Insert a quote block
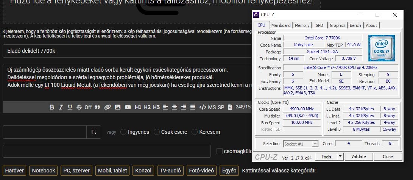This screenshot has height=180, width=413. pyautogui.click(x=97, y=107)
